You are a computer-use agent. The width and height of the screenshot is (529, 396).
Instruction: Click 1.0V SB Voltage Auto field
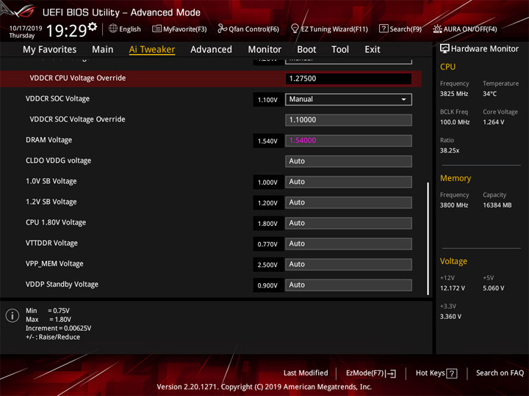coord(348,182)
